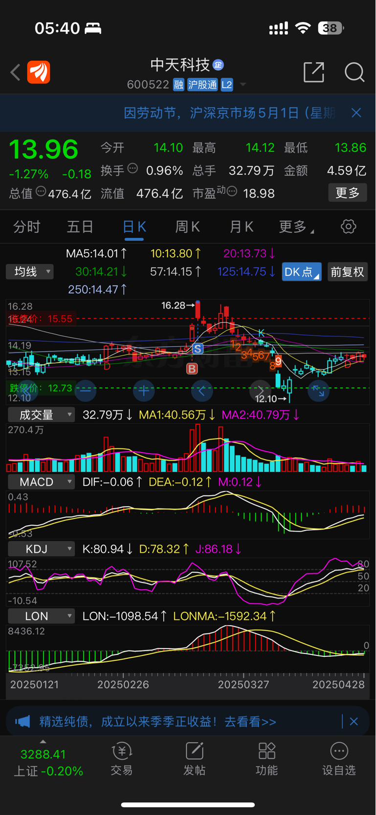Tap the battery indicator in status bar
Viewport: 376px width, 815px height.
click(331, 28)
